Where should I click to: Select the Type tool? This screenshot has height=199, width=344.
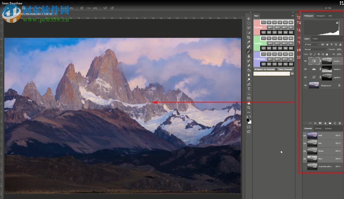[x=249, y=89]
